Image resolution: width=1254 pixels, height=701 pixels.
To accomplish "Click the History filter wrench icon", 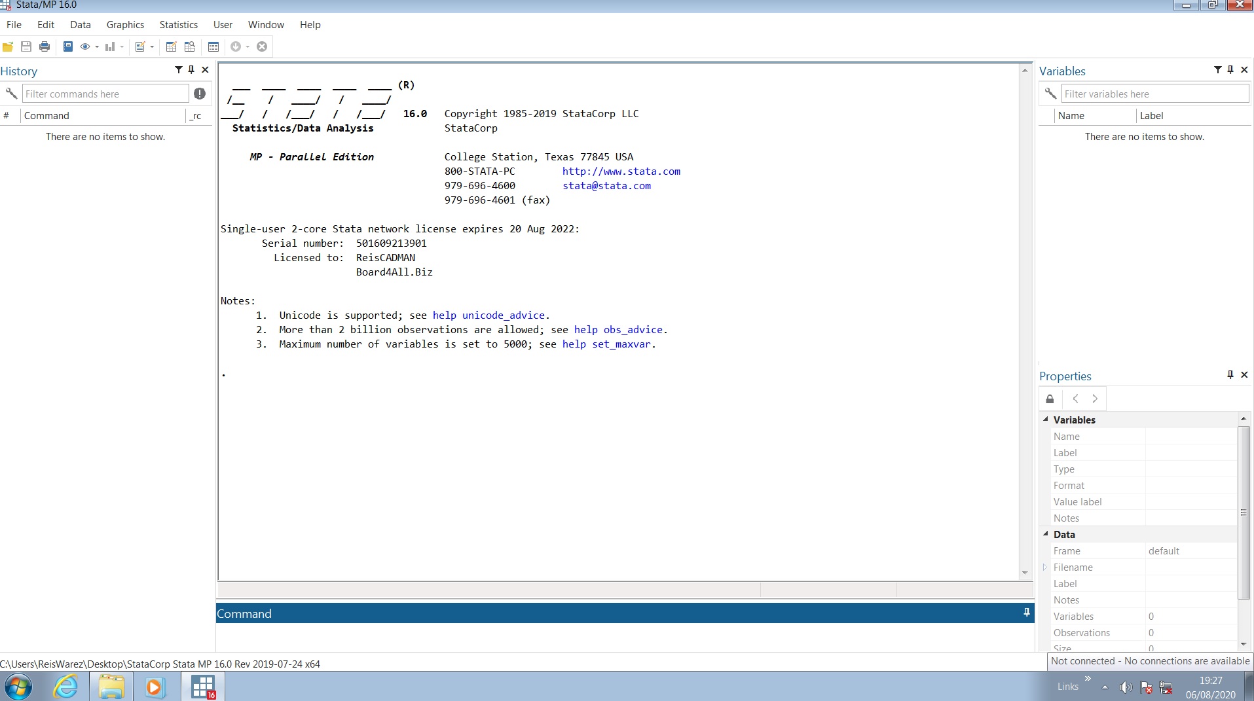I will tap(11, 94).
